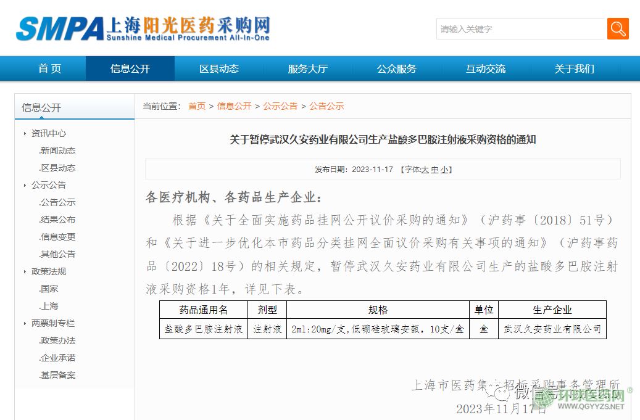This screenshot has width=640, height=420.
Task: Open the 公众服务 menu item
Action: 396,68
